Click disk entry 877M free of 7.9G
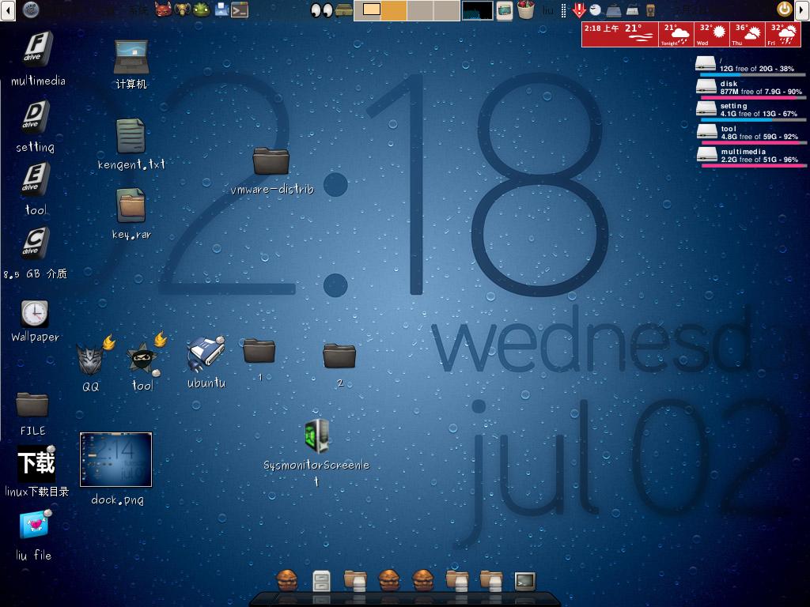This screenshot has height=607, width=810. pos(750,89)
